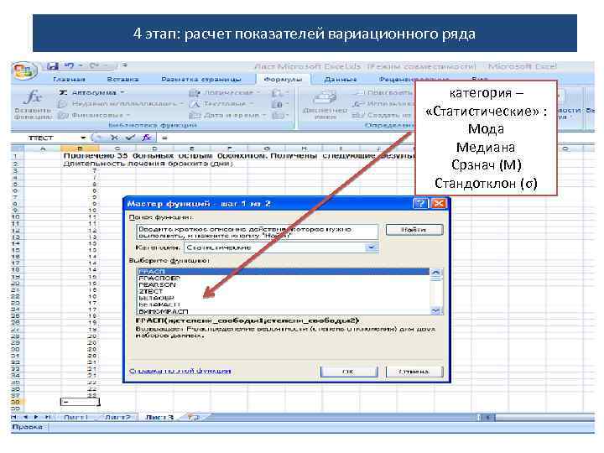Click the horizontal scrollbar at bottom
This screenshot has height=453, width=604.
click(544, 418)
